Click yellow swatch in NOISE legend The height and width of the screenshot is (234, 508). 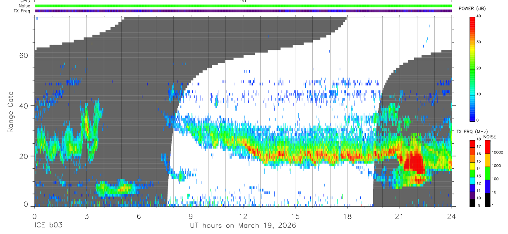tap(487, 160)
